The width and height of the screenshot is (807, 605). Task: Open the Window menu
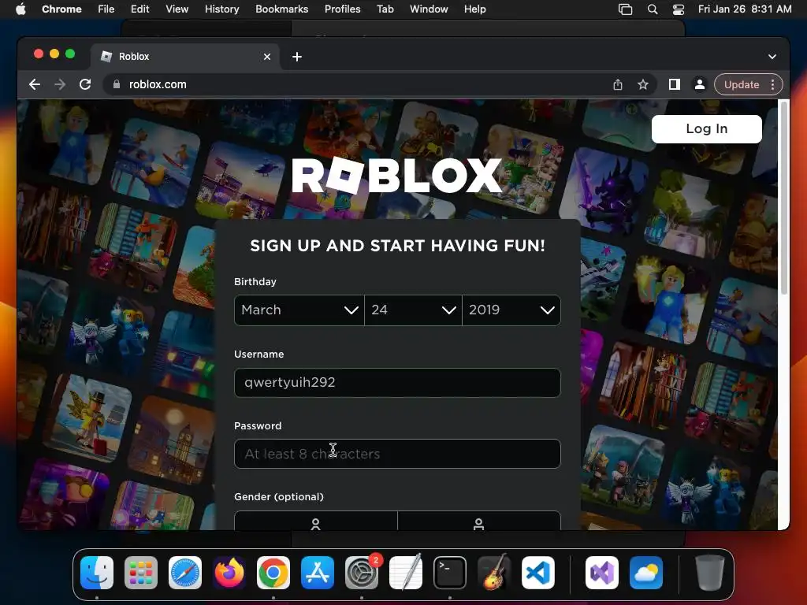coord(429,9)
